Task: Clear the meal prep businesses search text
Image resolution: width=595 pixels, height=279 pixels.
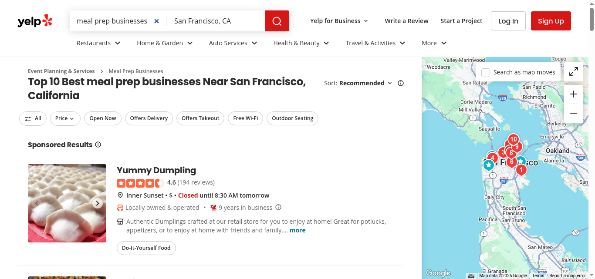Action: coord(157,21)
